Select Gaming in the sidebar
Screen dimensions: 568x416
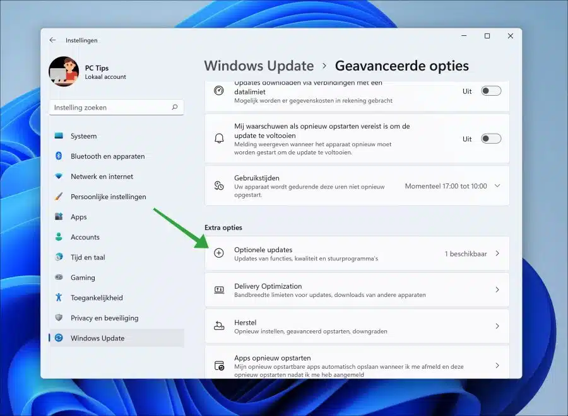(x=117, y=277)
